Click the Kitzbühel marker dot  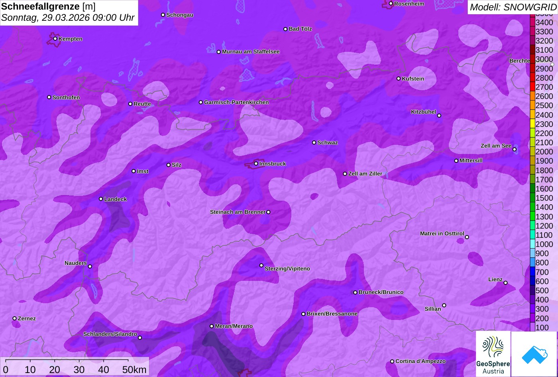(x=439, y=116)
